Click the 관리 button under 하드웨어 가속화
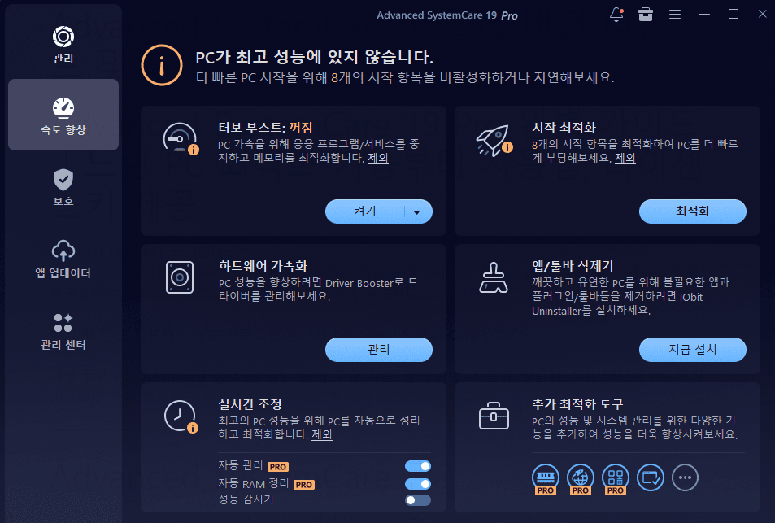This screenshot has width=775, height=523. pos(379,350)
